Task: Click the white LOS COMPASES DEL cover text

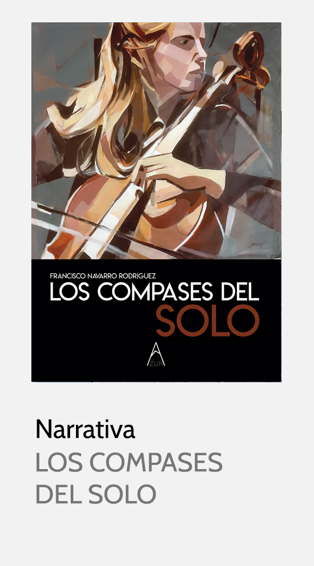Action: (x=155, y=292)
